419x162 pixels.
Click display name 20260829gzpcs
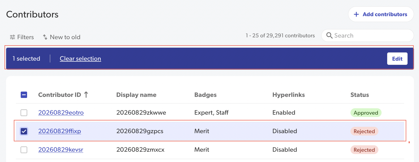pos(140,131)
